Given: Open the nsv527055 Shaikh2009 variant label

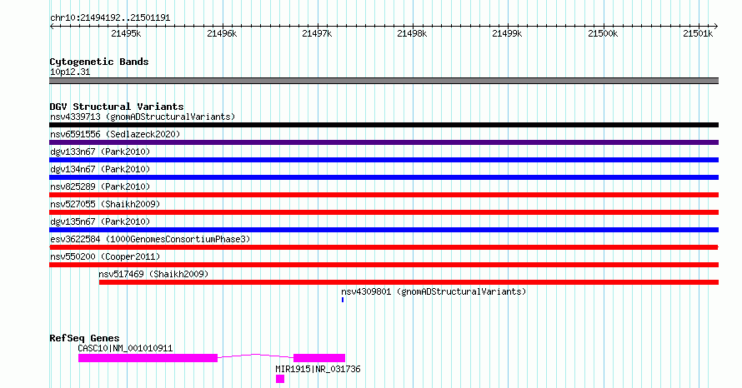Looking at the screenshot, I should click(105, 204).
